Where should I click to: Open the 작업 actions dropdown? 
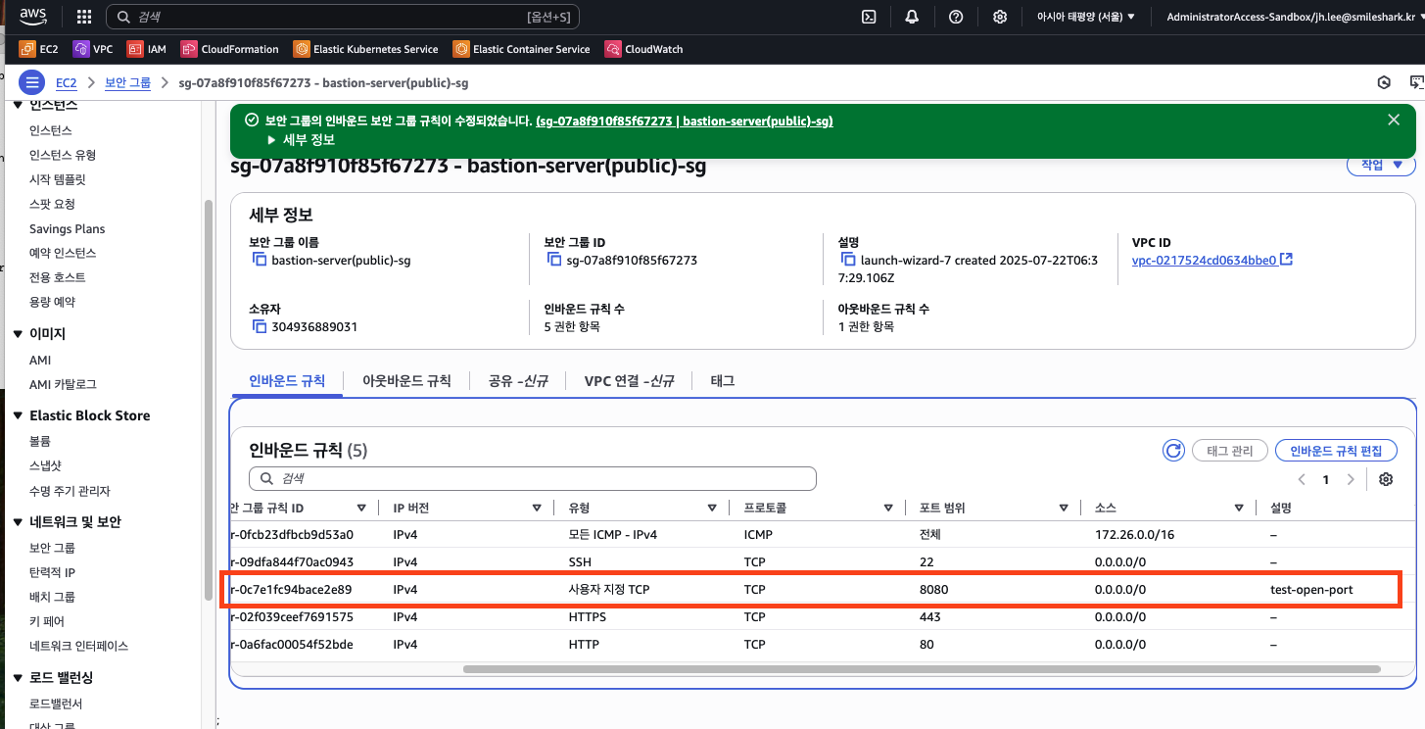1381,166
